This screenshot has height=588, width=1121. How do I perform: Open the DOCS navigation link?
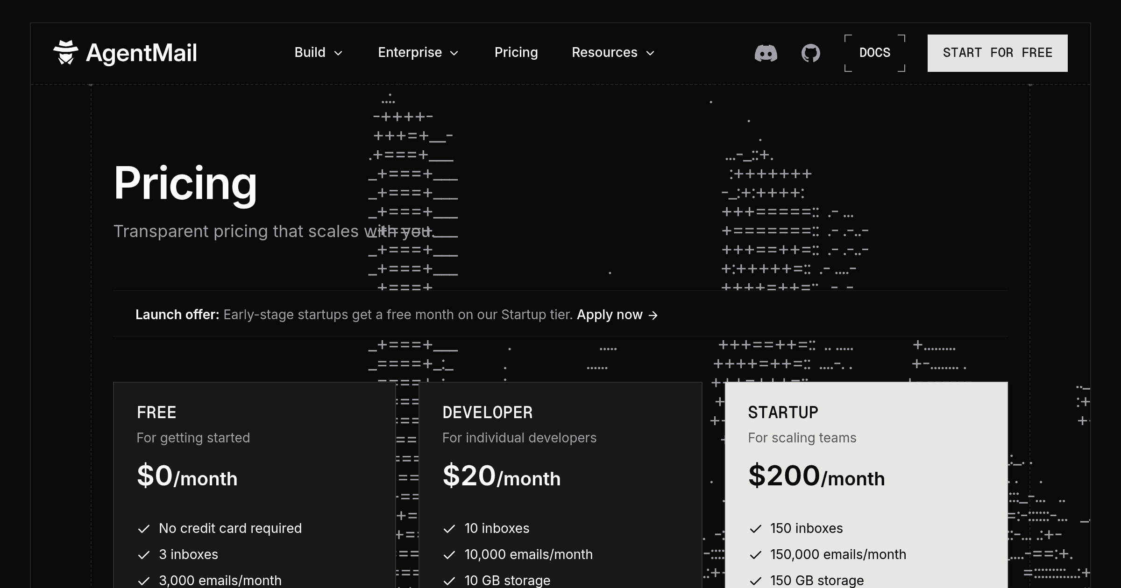(875, 53)
